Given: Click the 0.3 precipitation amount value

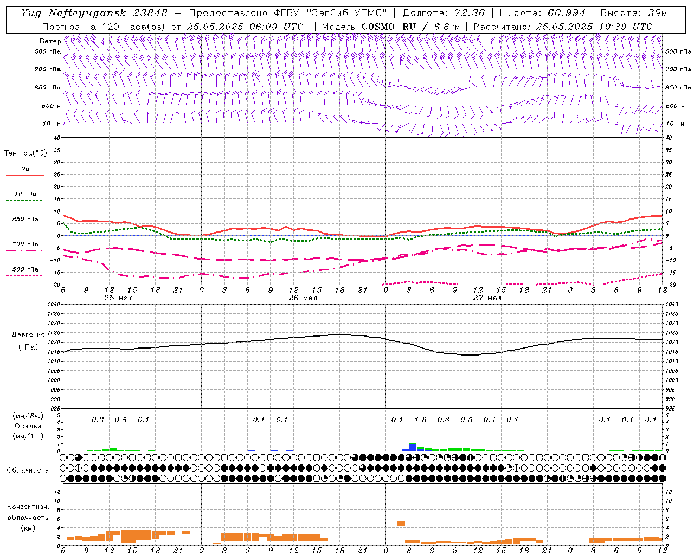Looking at the screenshot, I should (x=98, y=420).
